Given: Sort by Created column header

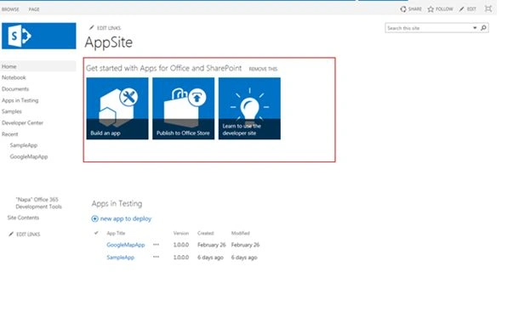Looking at the screenshot, I should coord(206,233).
